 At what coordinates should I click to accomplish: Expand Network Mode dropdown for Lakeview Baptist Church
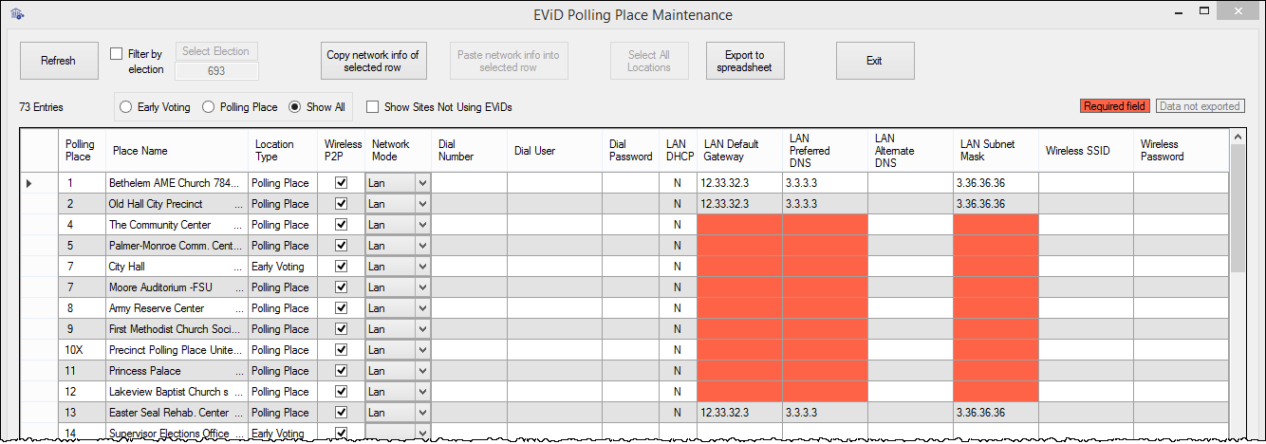pos(422,392)
